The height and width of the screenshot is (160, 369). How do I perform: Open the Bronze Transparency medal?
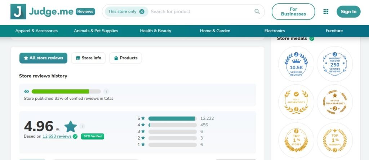click(335, 102)
